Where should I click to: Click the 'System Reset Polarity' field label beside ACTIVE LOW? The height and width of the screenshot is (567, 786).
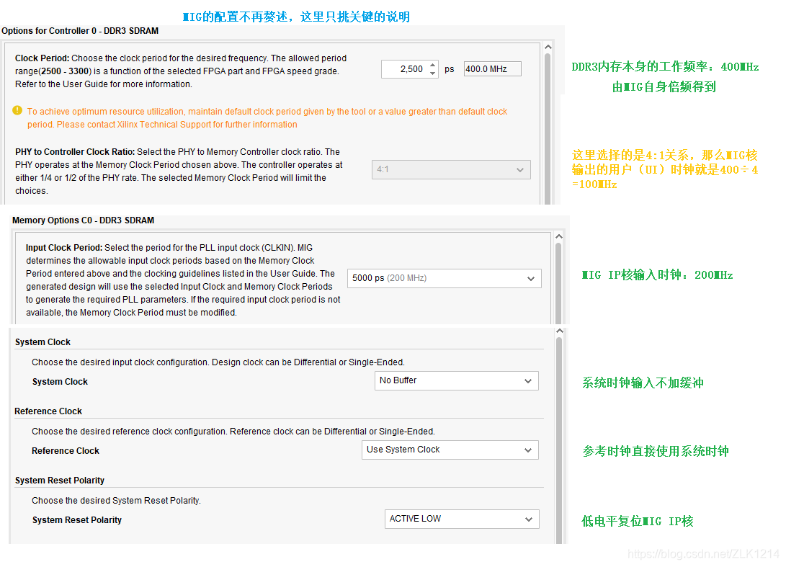[77, 520]
